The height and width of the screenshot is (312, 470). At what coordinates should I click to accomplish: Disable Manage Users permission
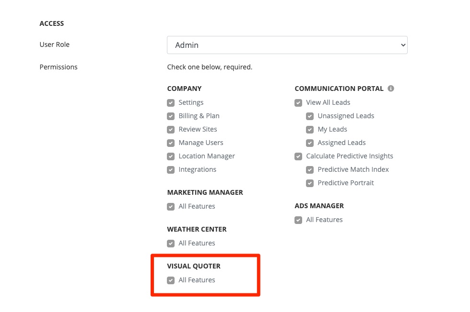click(x=171, y=143)
